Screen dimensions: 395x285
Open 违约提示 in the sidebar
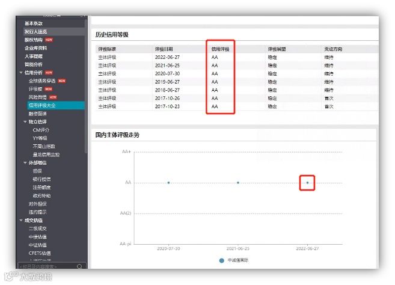[x=37, y=212]
